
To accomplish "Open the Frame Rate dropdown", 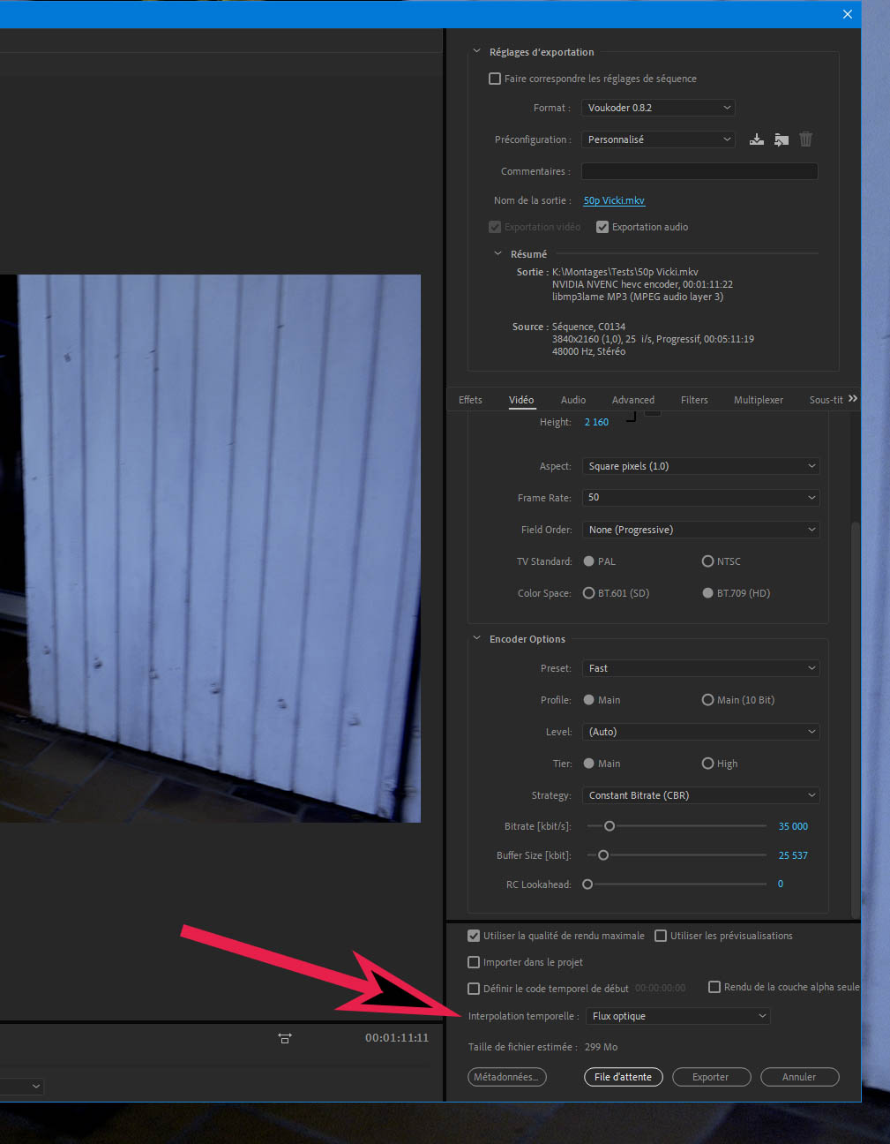I will pos(701,498).
